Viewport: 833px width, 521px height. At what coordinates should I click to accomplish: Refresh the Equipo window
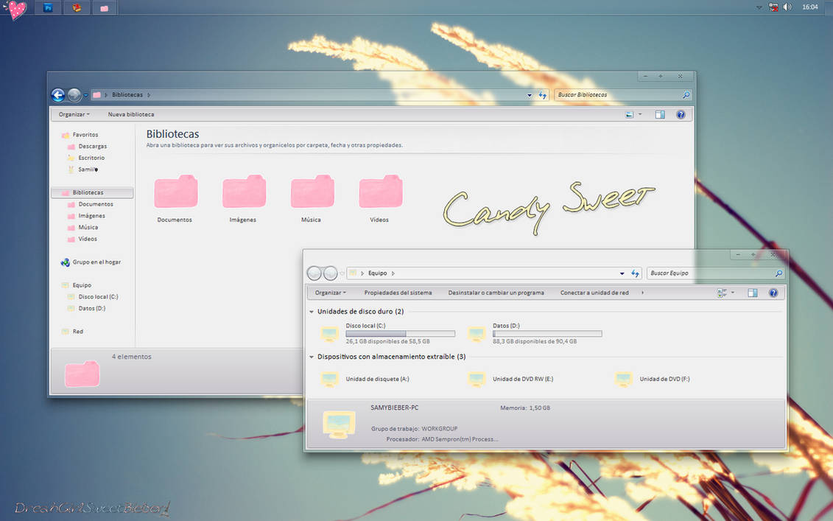[x=635, y=273]
